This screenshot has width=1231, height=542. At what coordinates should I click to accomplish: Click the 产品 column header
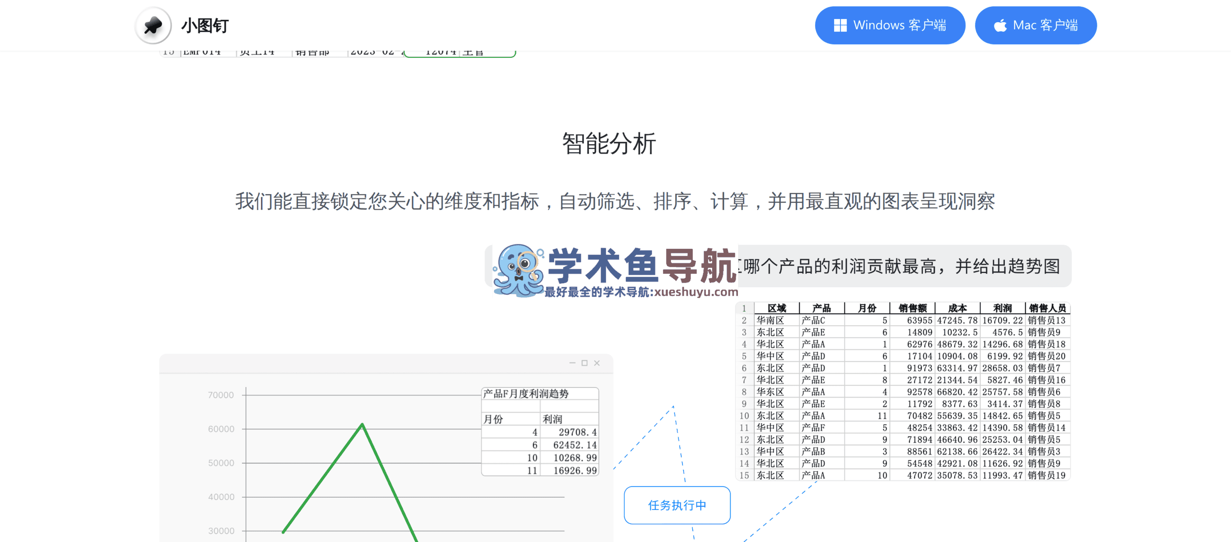coord(821,308)
